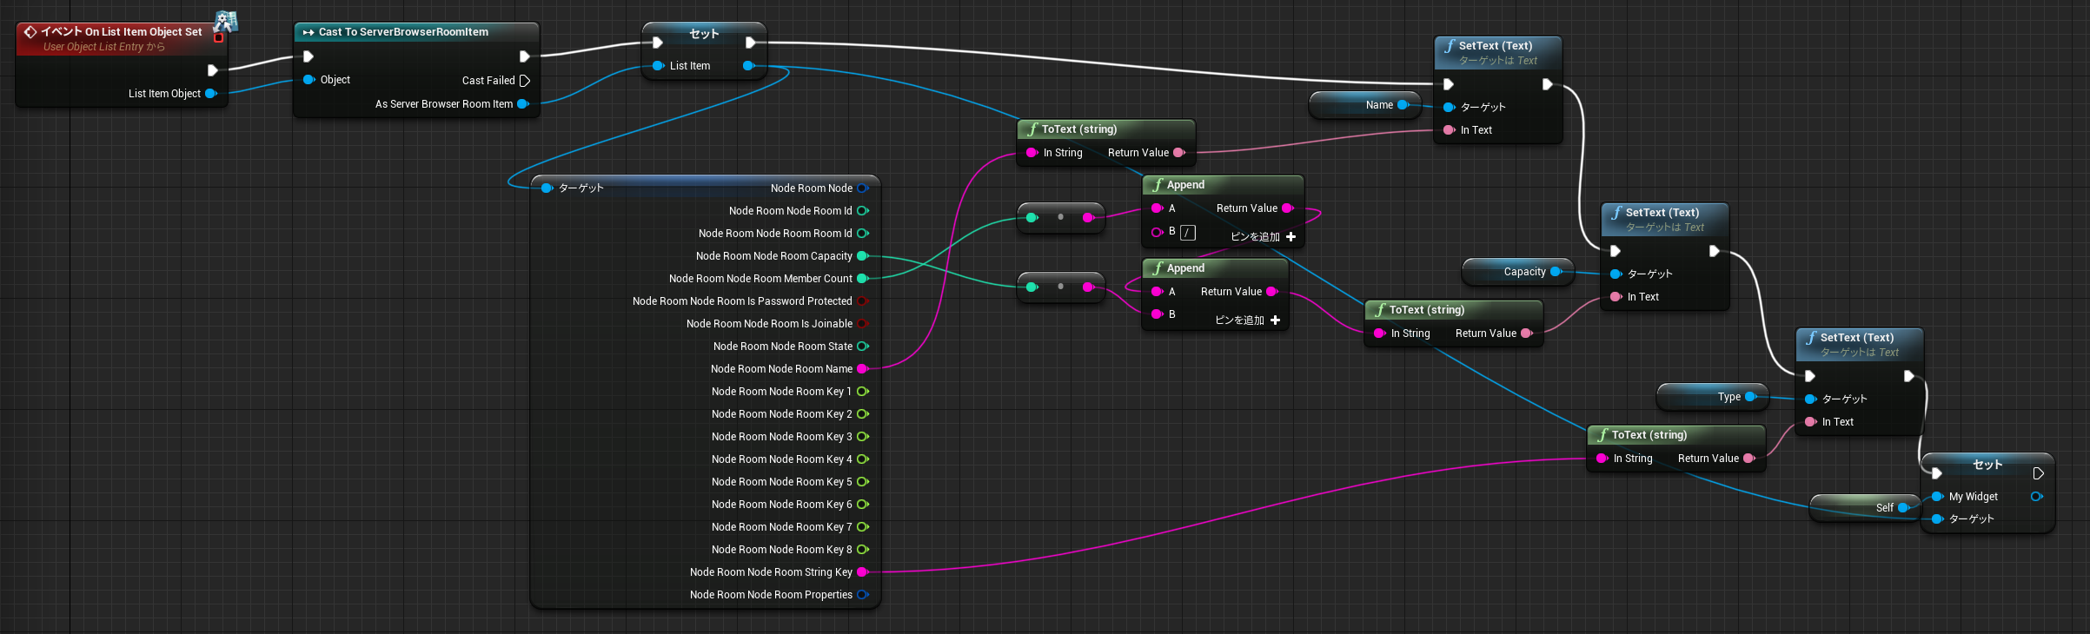Click the Capacity variable node output pin
This screenshot has height=634, width=2090.
(1556, 272)
